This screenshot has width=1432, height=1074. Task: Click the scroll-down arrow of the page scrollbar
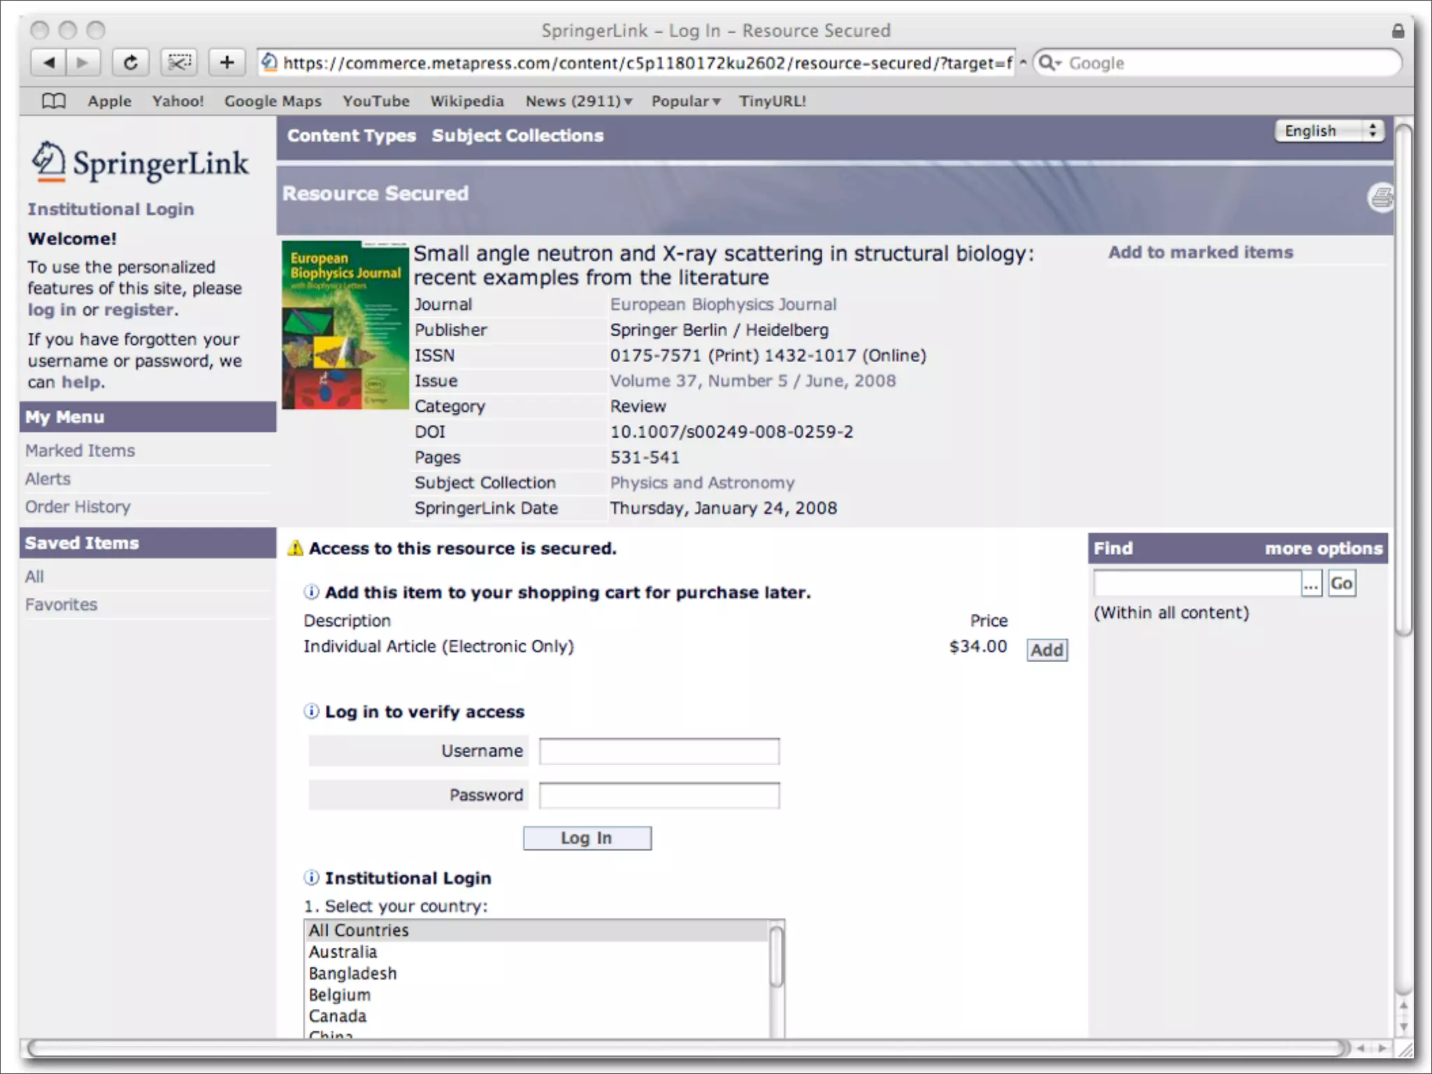click(x=1403, y=1027)
